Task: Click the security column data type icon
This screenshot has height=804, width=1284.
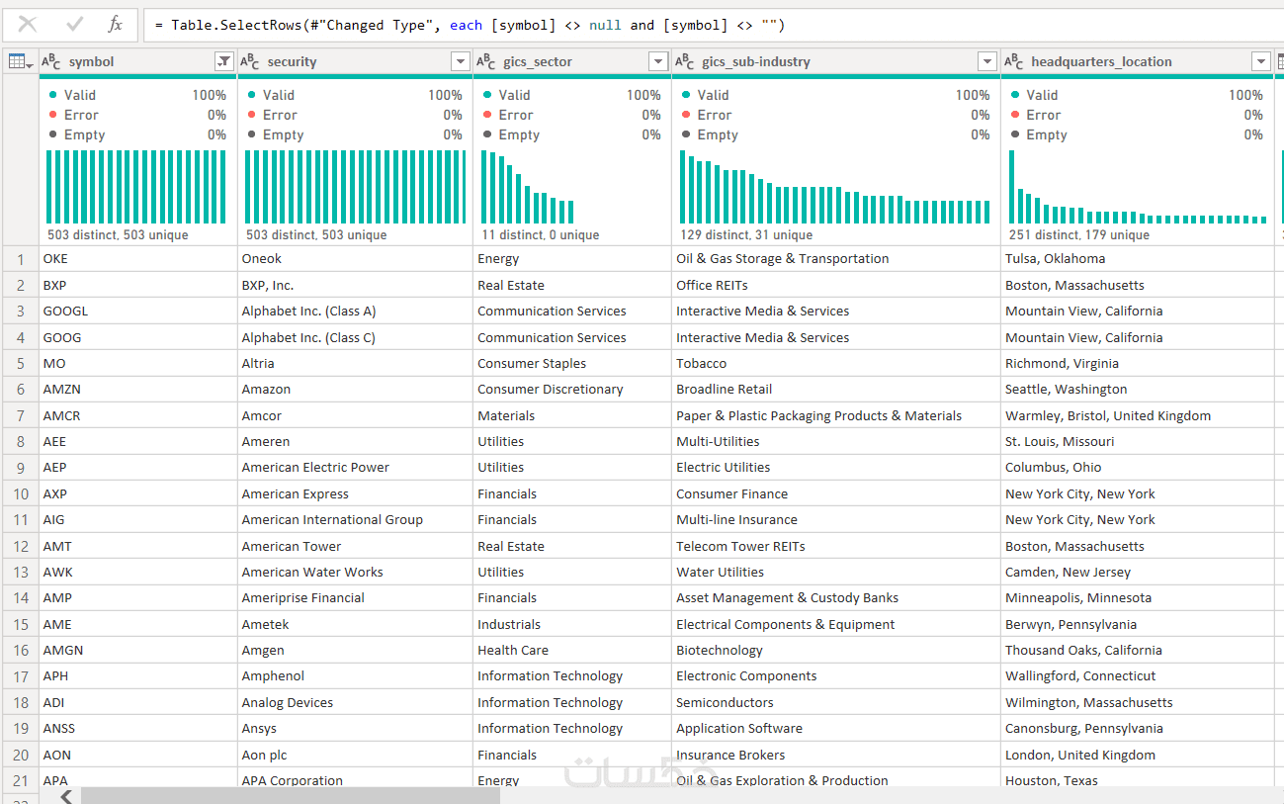Action: pyautogui.click(x=251, y=61)
